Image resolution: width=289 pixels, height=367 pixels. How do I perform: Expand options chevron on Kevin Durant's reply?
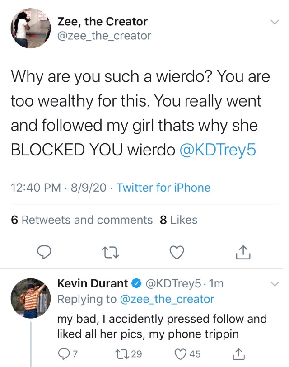tap(275, 284)
